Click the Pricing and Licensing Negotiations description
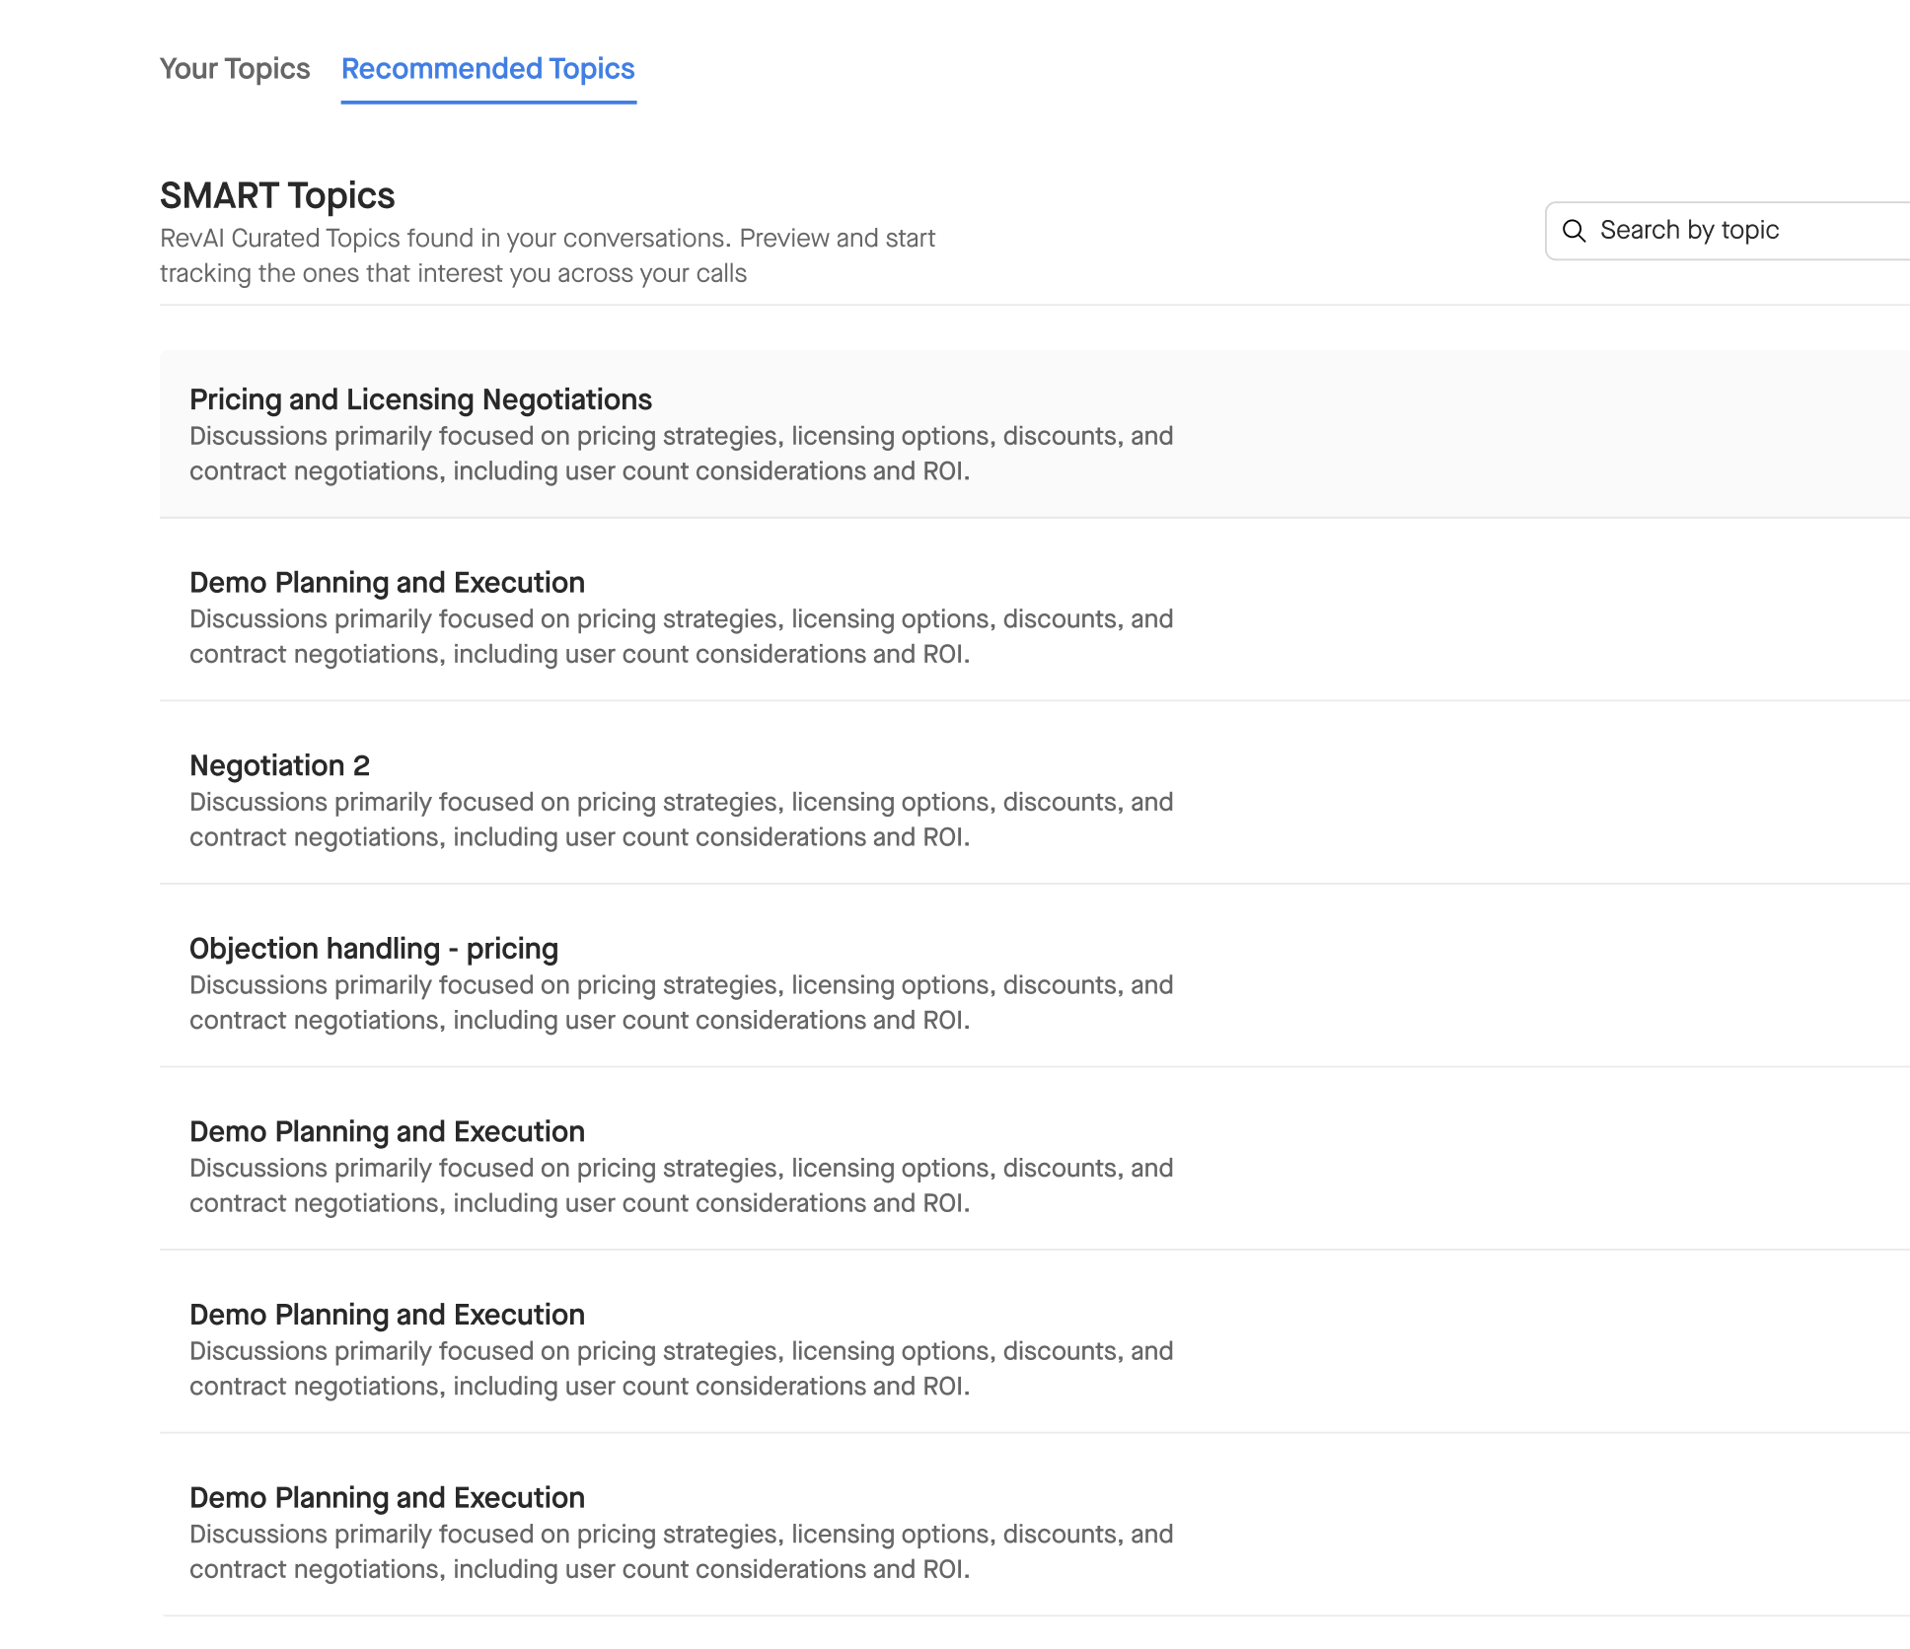The image size is (1910, 1649). pos(681,453)
